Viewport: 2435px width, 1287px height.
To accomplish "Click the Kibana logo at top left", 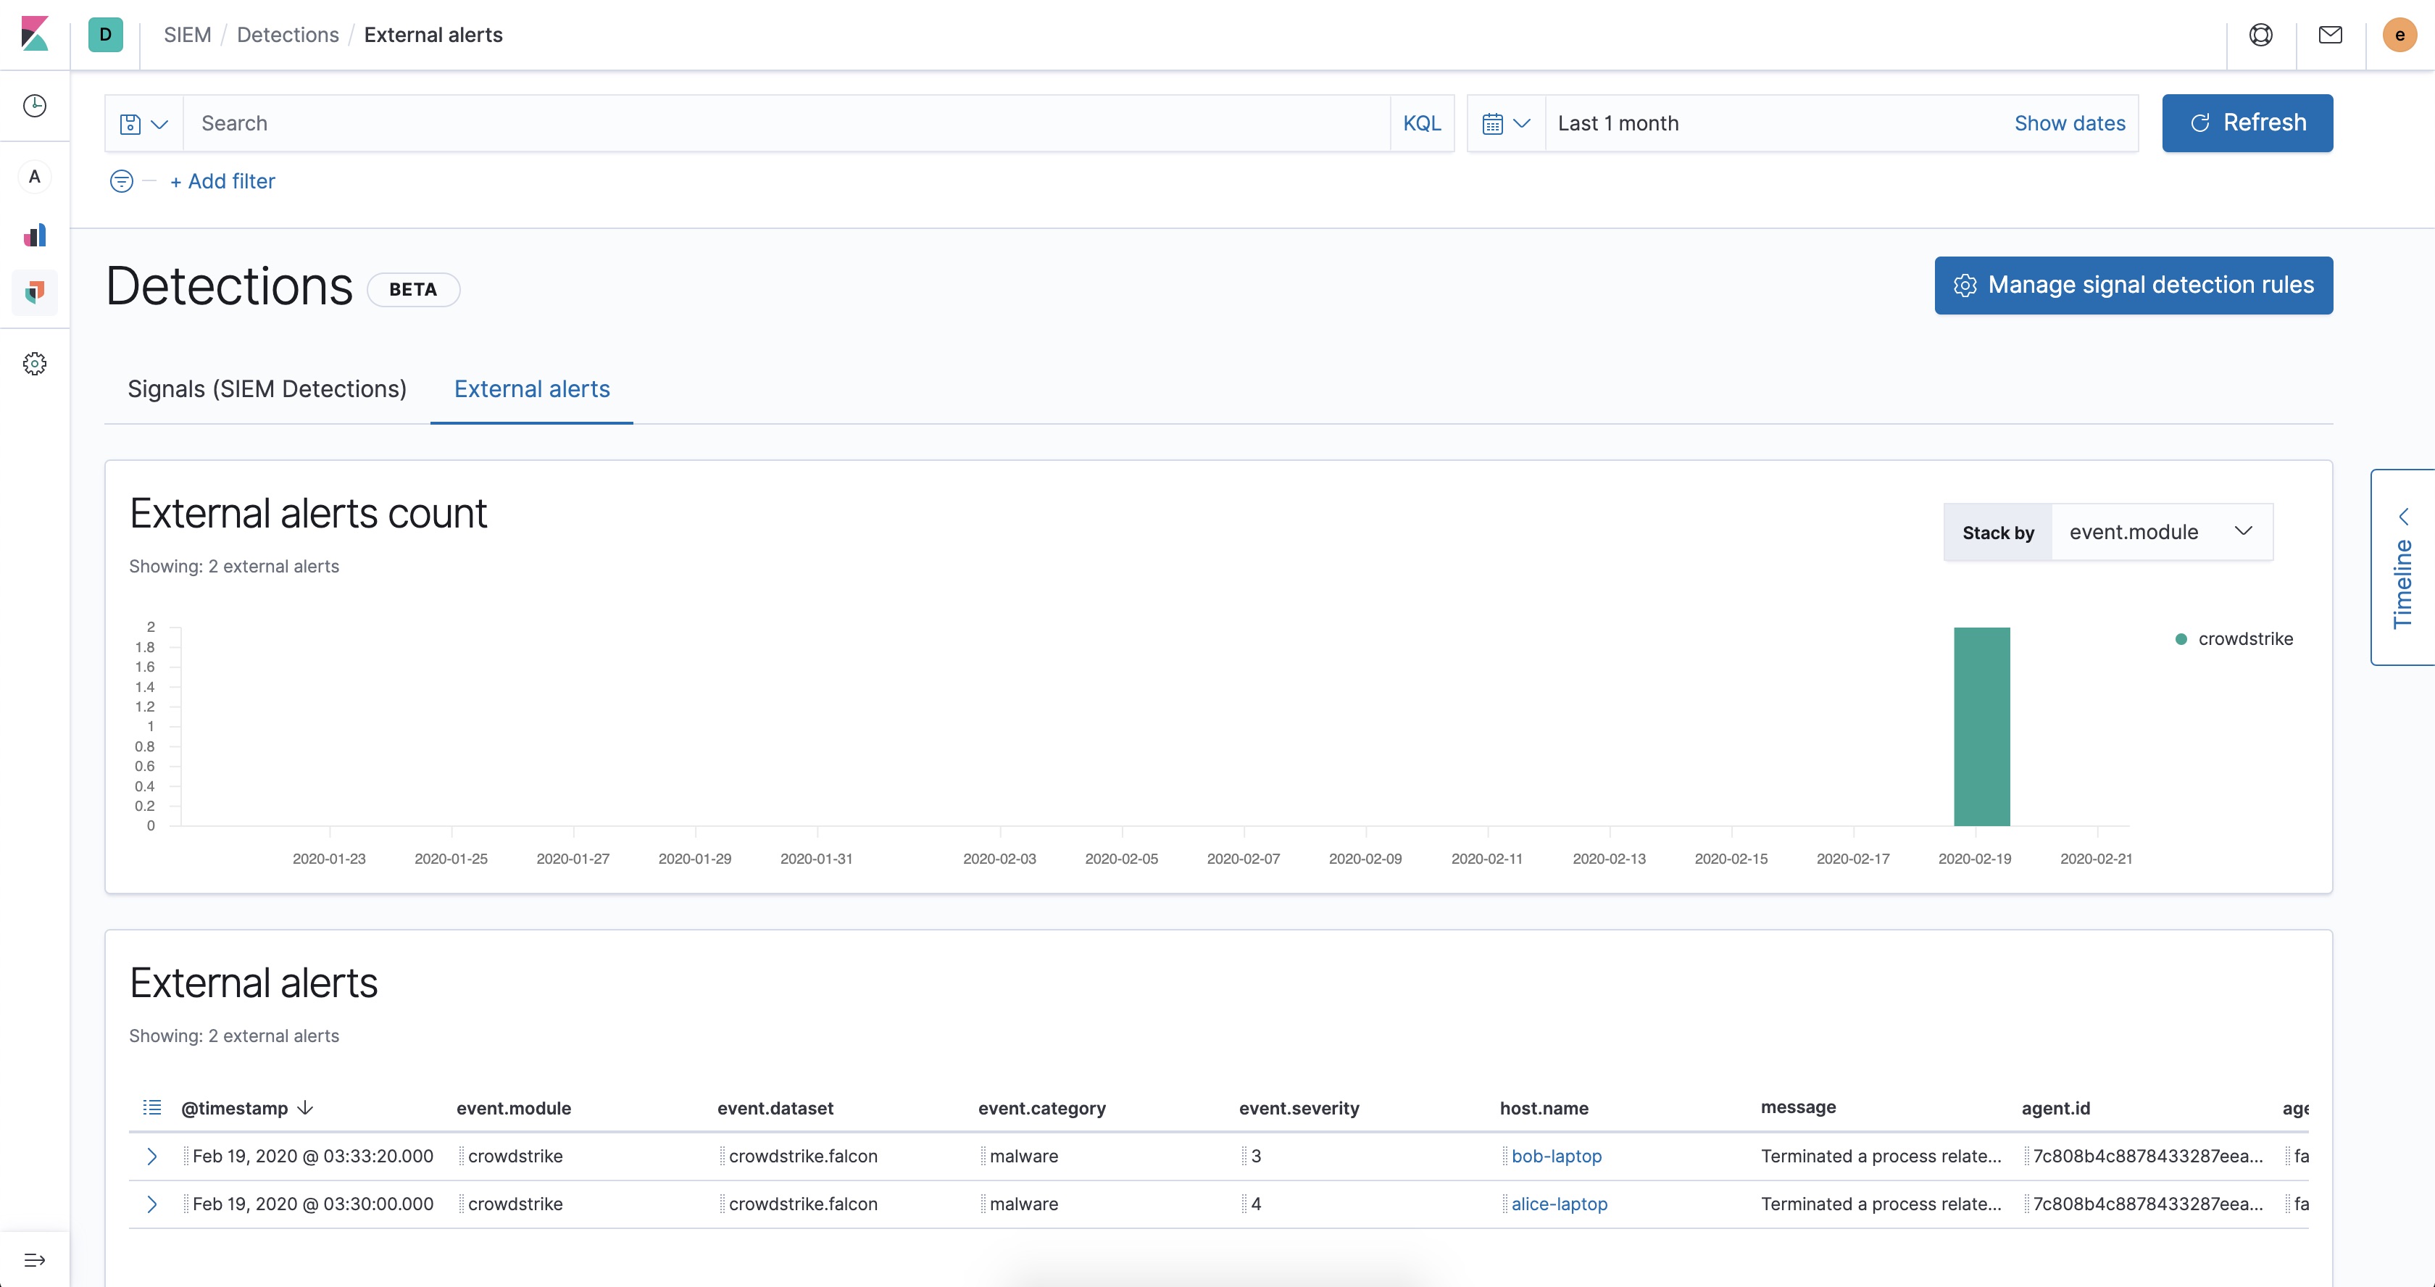I will click(35, 35).
